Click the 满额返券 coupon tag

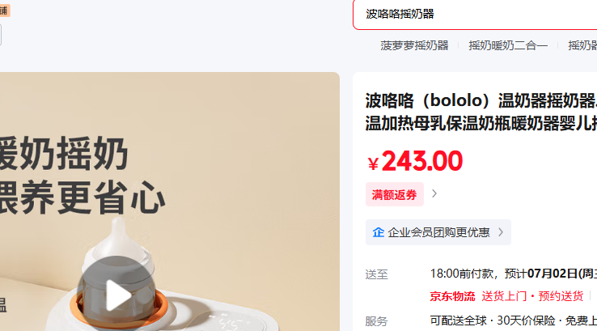[x=395, y=195]
